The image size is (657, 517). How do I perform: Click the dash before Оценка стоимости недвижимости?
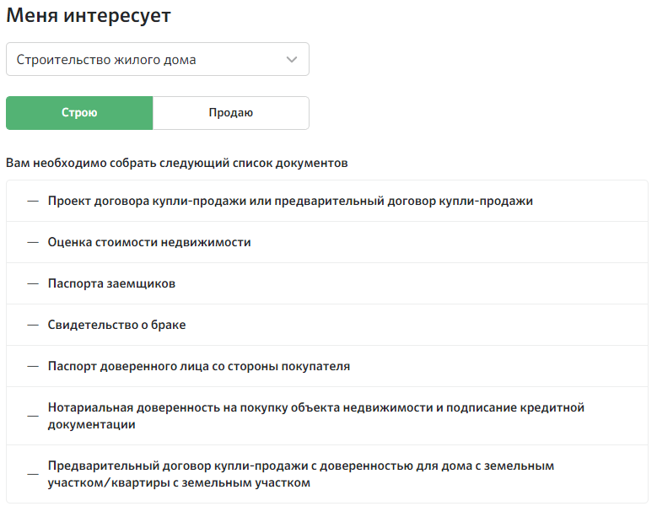[x=33, y=242]
